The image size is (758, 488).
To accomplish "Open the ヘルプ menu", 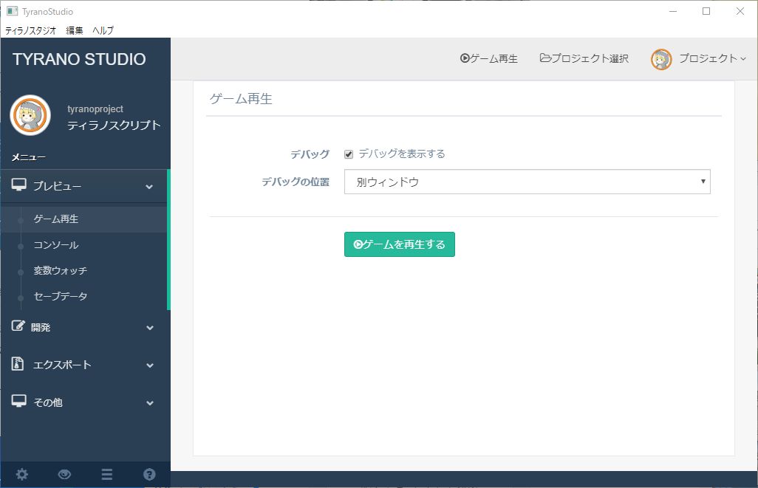I will (103, 30).
